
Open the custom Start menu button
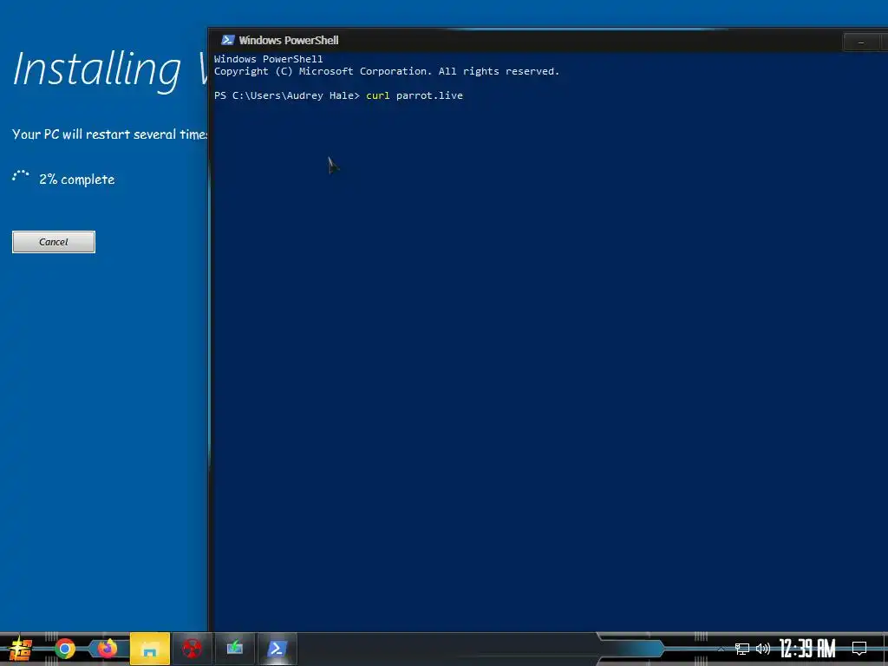(21, 649)
